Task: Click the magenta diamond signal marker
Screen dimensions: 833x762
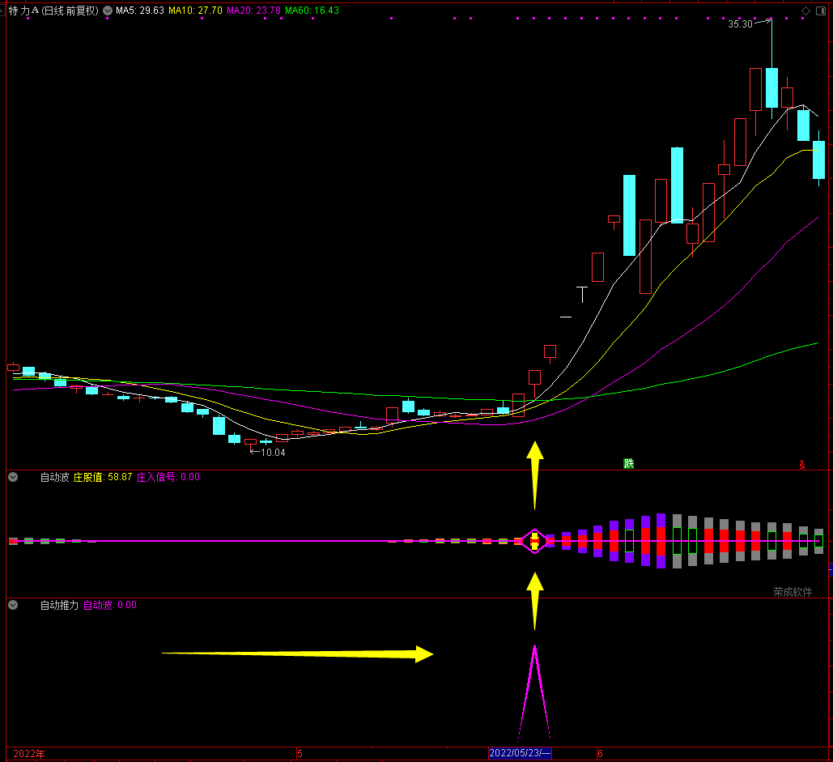Action: (534, 541)
